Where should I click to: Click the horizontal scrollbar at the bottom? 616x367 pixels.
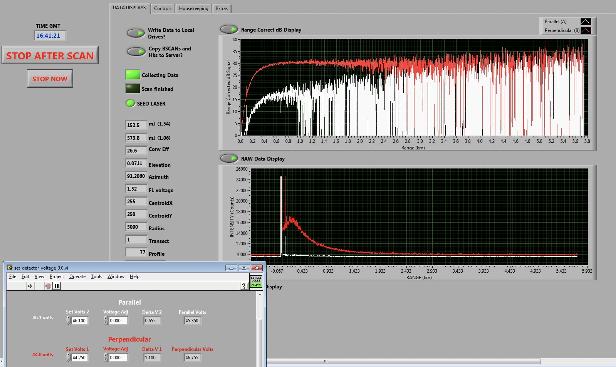403,361
